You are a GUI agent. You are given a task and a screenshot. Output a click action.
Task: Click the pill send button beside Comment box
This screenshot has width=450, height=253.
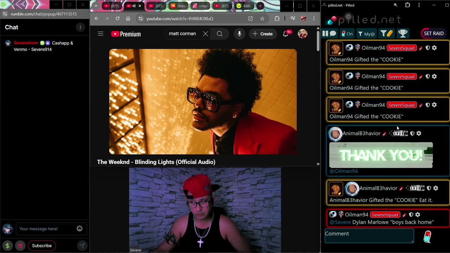coord(427,237)
